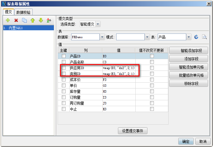Screen dimensions: 213x147
Task: Check 值不改变不更新 for 再订购量 row
Action: point(152,103)
